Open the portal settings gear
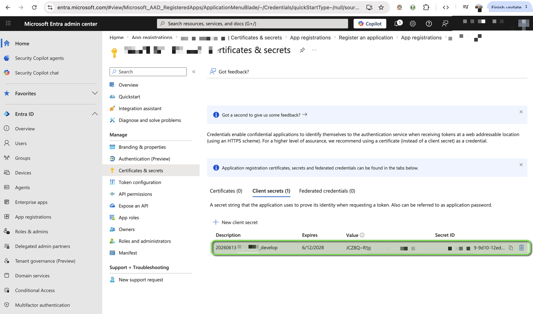This screenshot has height=314, width=533. click(x=413, y=24)
